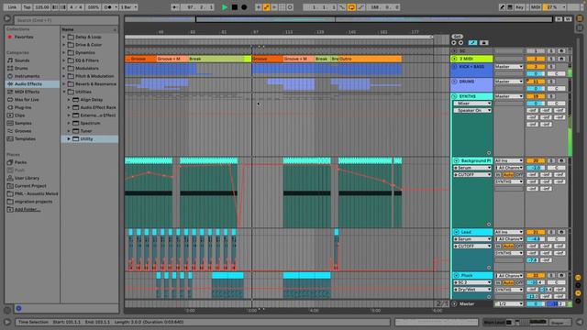
Task: Click the Set locator button
Action: [x=457, y=37]
